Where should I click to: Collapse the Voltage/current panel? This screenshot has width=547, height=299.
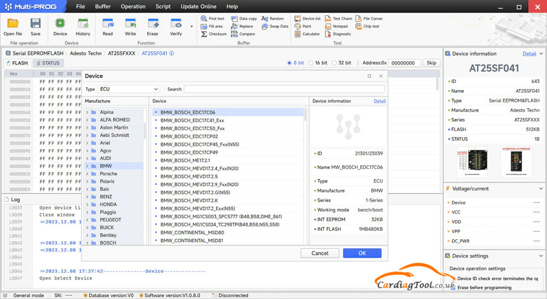(x=541, y=189)
